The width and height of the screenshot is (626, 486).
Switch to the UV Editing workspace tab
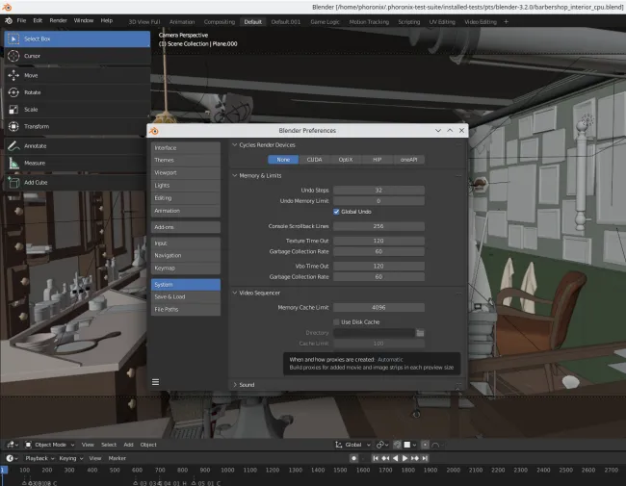(x=442, y=22)
